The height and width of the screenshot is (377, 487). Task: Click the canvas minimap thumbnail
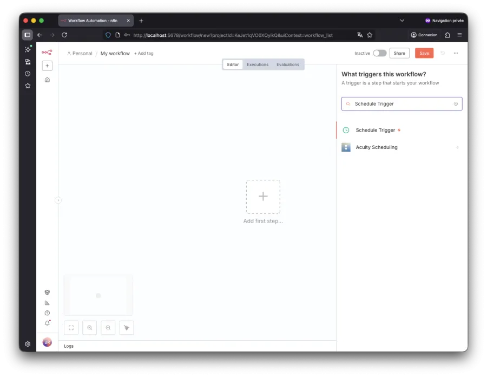[x=98, y=295]
